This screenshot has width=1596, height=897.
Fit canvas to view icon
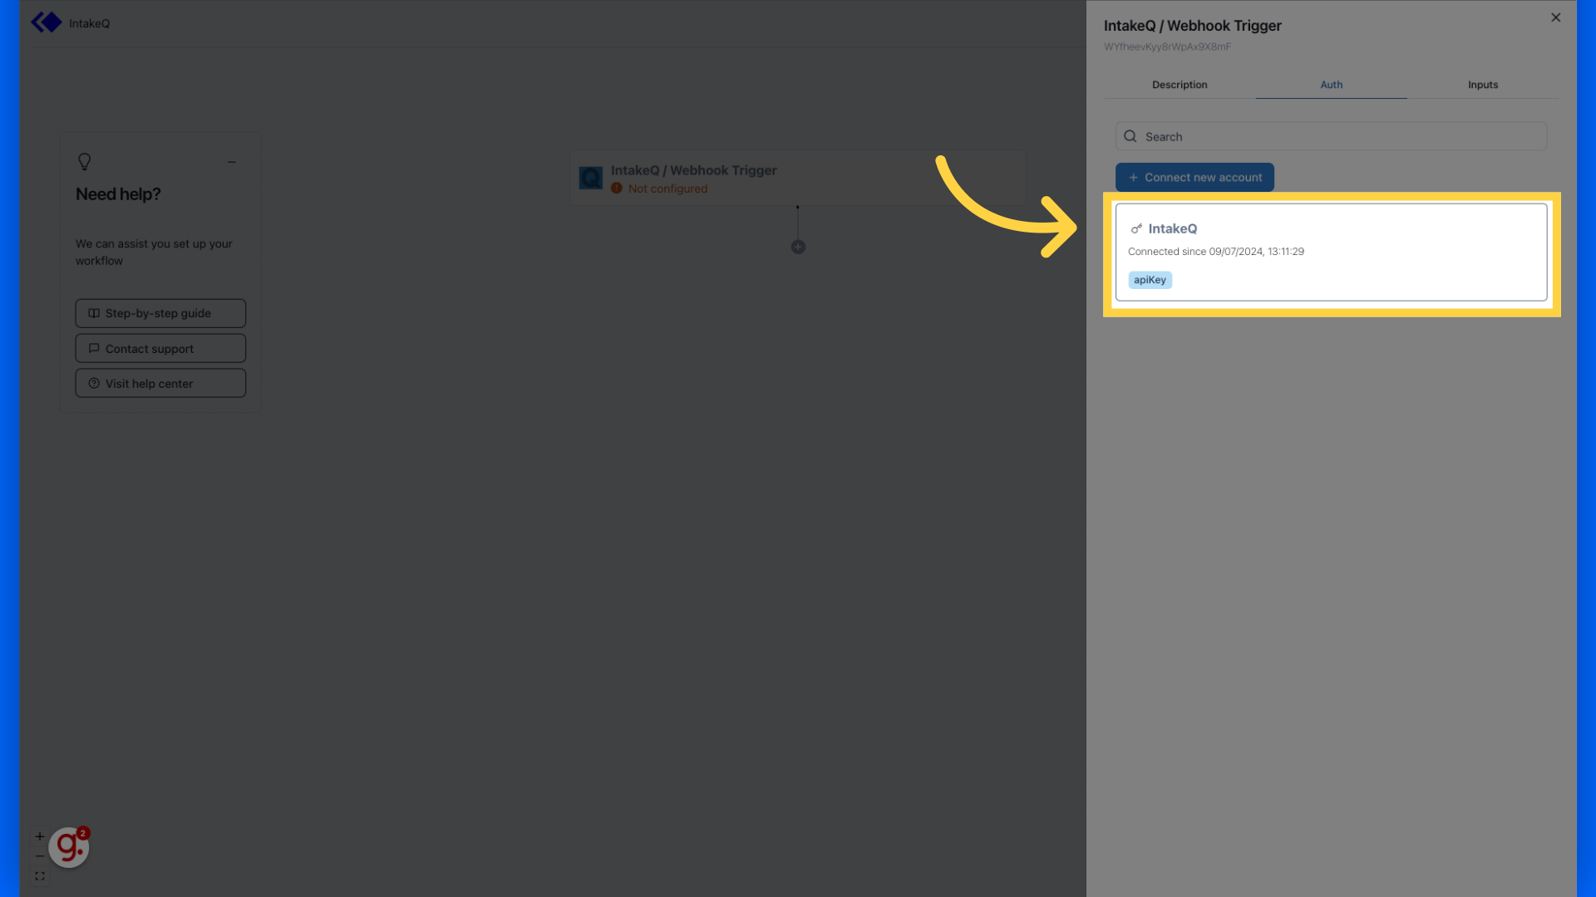40,876
